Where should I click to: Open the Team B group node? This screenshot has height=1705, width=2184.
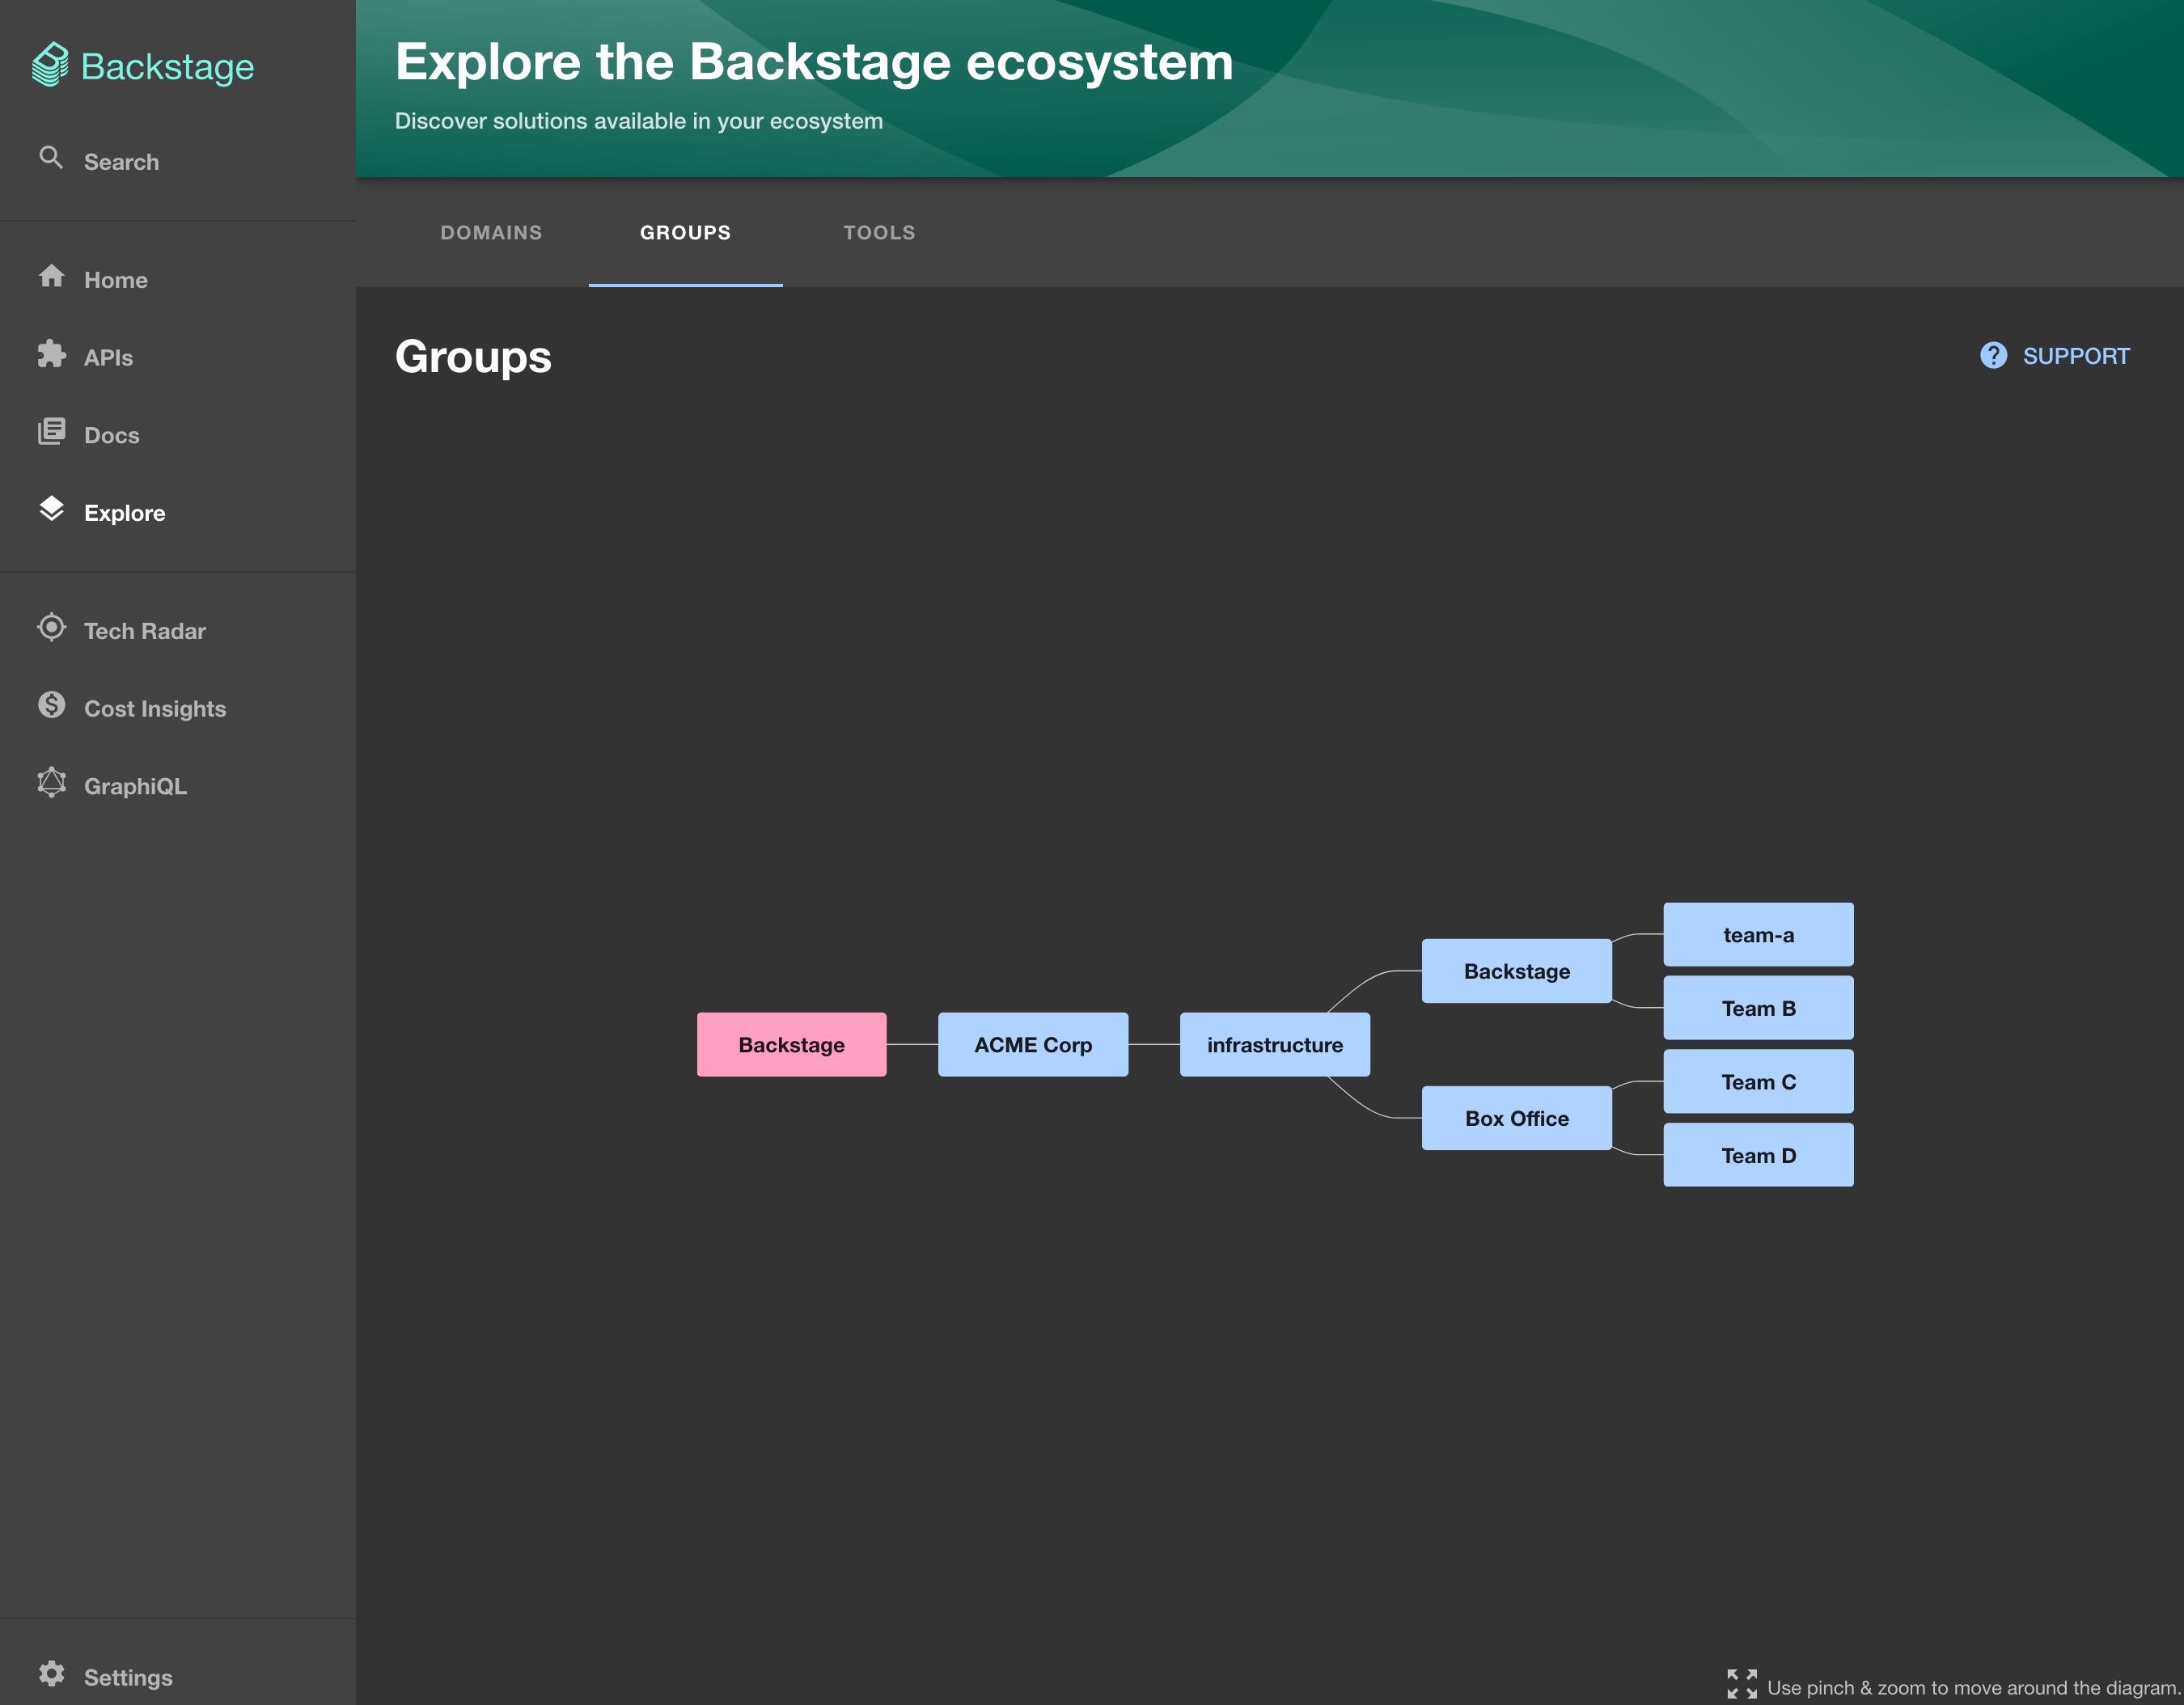(1759, 1008)
